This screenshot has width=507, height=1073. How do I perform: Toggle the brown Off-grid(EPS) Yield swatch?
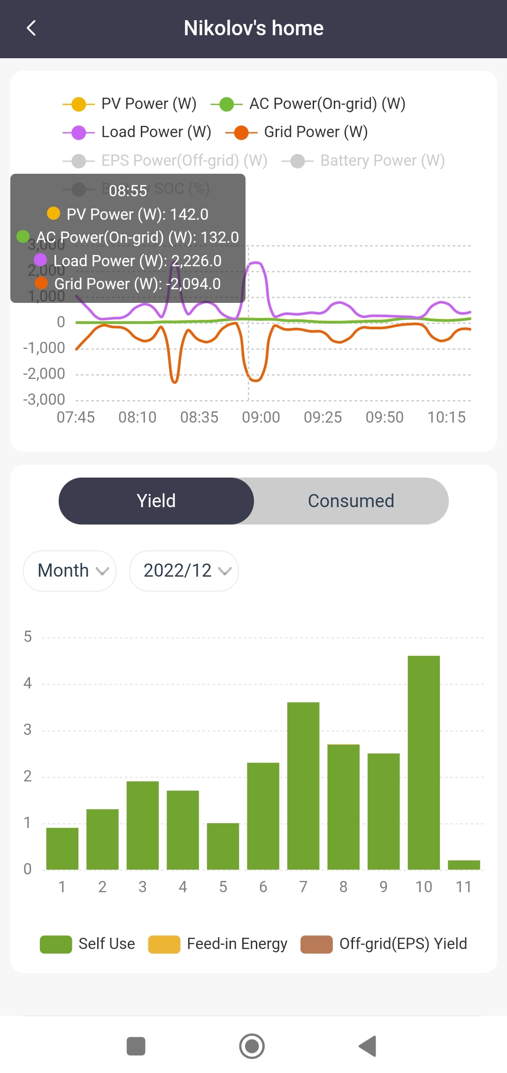tap(316, 944)
